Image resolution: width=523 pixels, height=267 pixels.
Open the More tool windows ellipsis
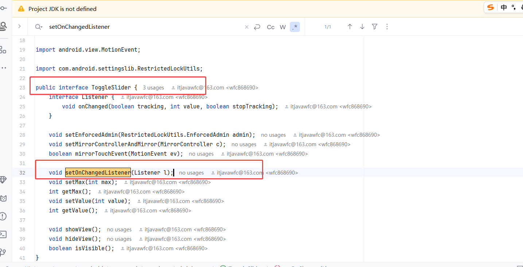[3, 68]
